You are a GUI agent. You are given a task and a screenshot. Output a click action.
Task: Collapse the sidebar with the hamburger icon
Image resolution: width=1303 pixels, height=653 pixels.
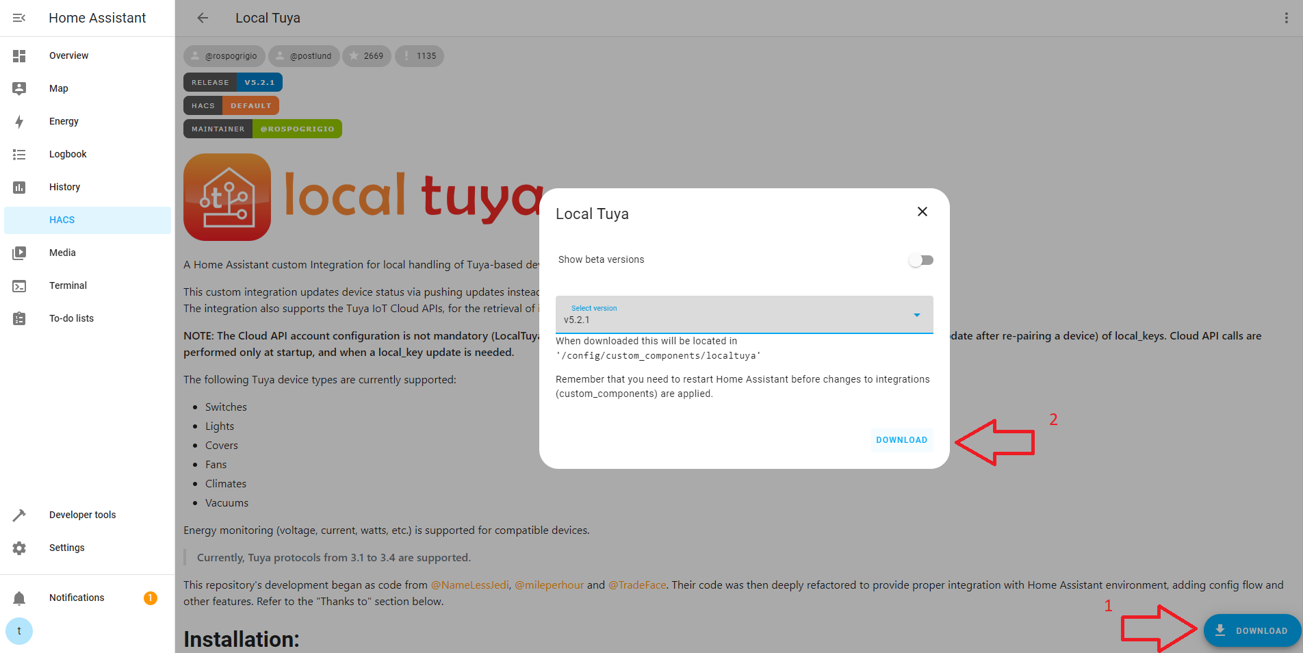click(x=19, y=18)
